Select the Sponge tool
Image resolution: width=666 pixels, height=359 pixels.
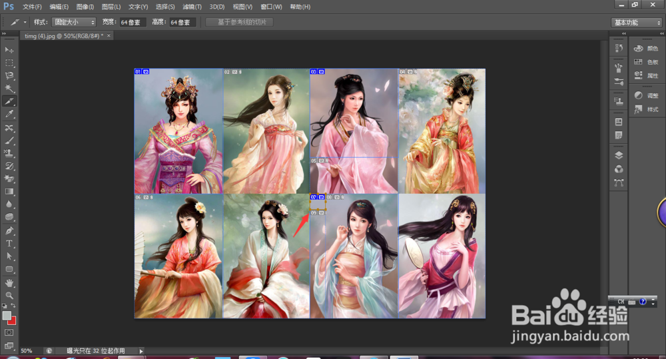9,217
